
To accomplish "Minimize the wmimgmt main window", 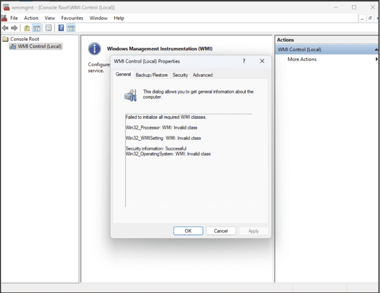I will [335, 7].
